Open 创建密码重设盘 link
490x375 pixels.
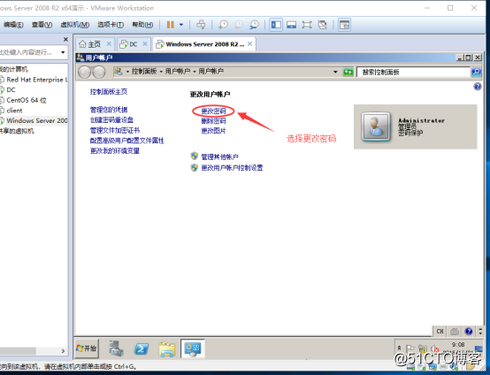pos(111,120)
